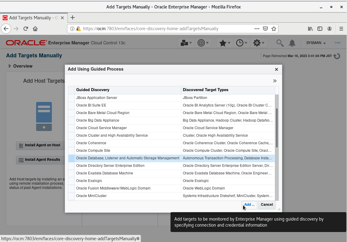Screen dimensions: 347x242
Task: Select Oracle Bare Metal Cloud Region row
Action: [171, 113]
